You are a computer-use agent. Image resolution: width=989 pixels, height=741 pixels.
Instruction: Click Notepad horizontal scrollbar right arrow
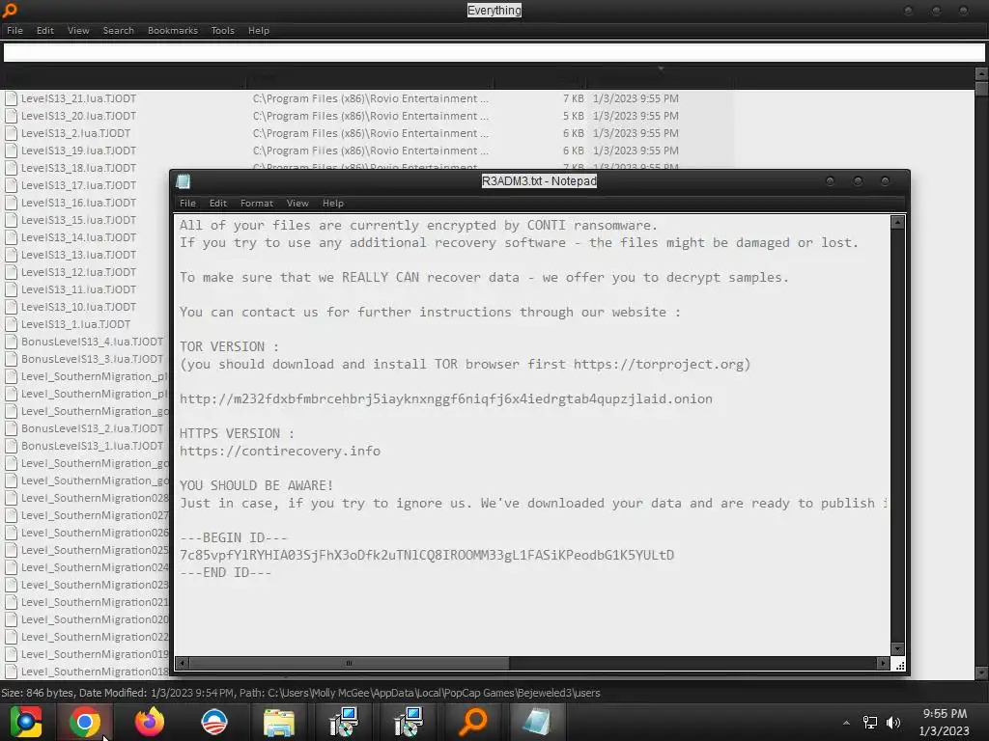point(883,663)
